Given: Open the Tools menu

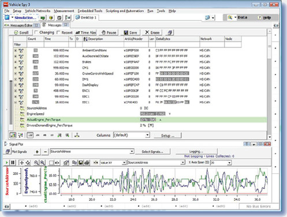Looking at the screenshot, I should (161, 11).
